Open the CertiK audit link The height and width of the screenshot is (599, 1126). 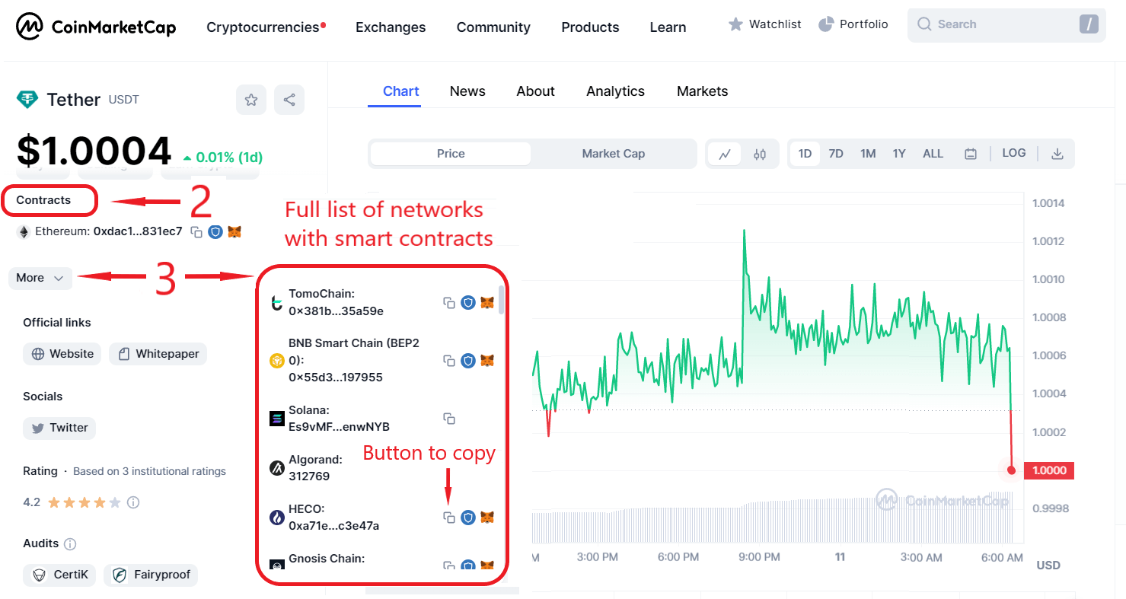(x=59, y=575)
